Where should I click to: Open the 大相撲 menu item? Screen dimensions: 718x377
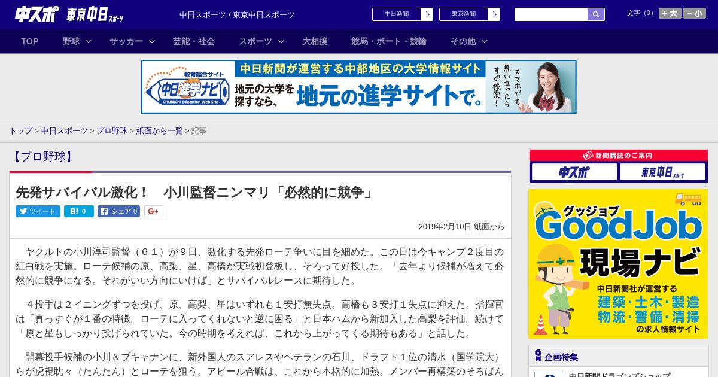(315, 41)
